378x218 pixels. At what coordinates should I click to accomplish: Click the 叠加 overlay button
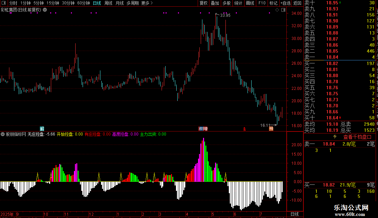click(215, 3)
